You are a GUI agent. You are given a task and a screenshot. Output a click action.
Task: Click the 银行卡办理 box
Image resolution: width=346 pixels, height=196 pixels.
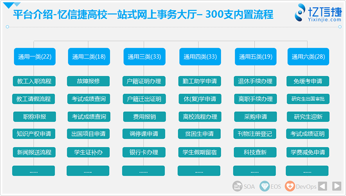click(144, 153)
